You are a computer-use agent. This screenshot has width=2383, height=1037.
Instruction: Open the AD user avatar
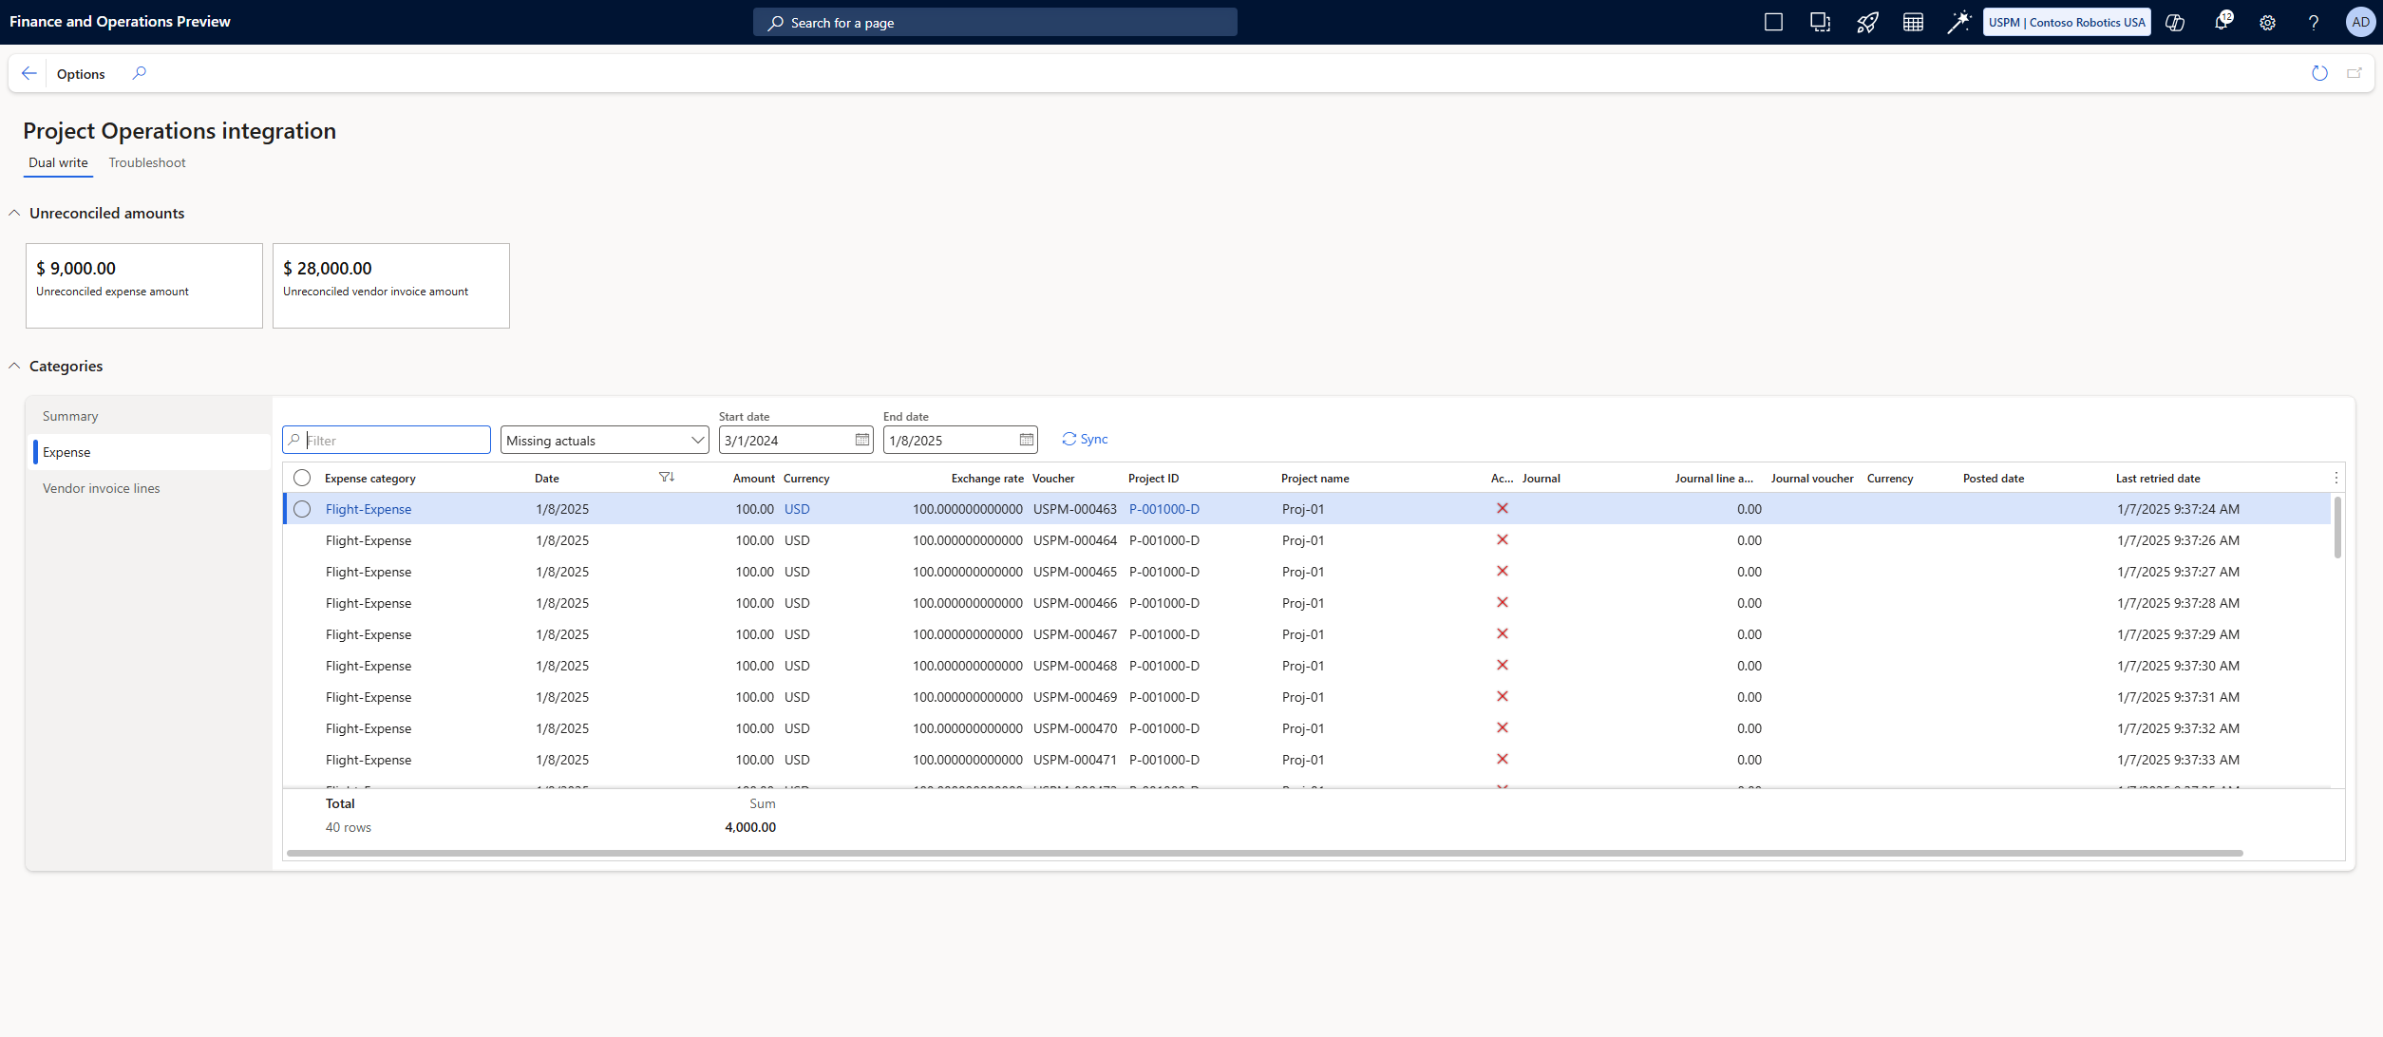point(2360,22)
